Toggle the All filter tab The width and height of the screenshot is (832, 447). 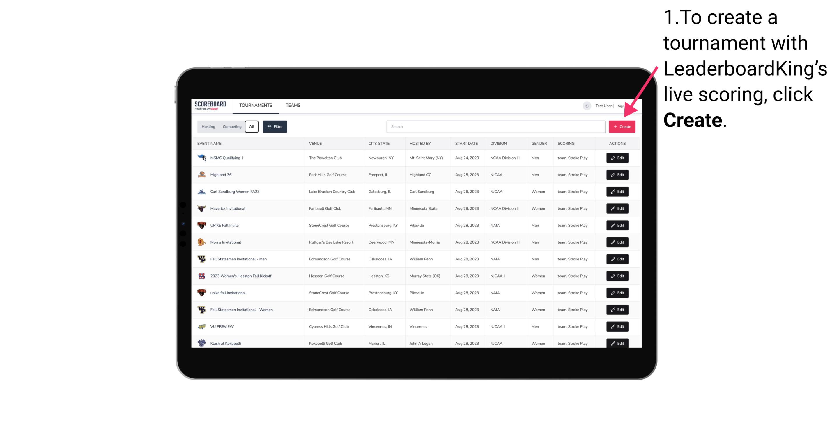(x=252, y=127)
